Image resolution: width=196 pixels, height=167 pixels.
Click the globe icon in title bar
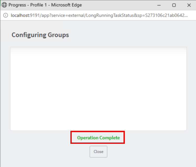click(4, 5)
